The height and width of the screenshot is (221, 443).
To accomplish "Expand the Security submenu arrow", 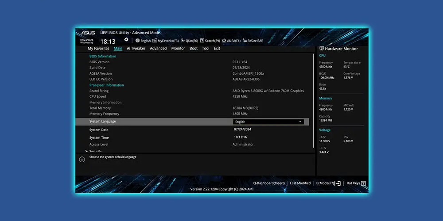I will click(x=86, y=151).
